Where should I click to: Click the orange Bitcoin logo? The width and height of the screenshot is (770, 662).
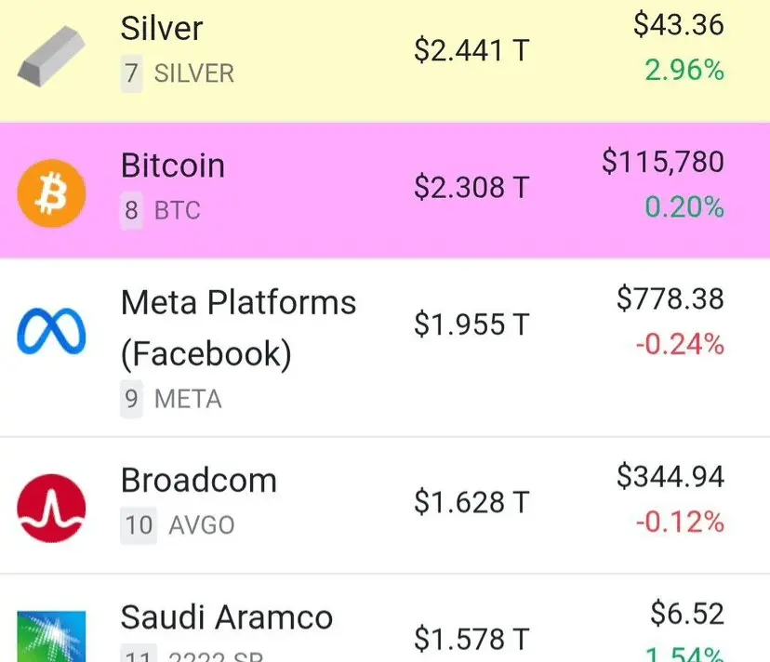pyautogui.click(x=51, y=193)
